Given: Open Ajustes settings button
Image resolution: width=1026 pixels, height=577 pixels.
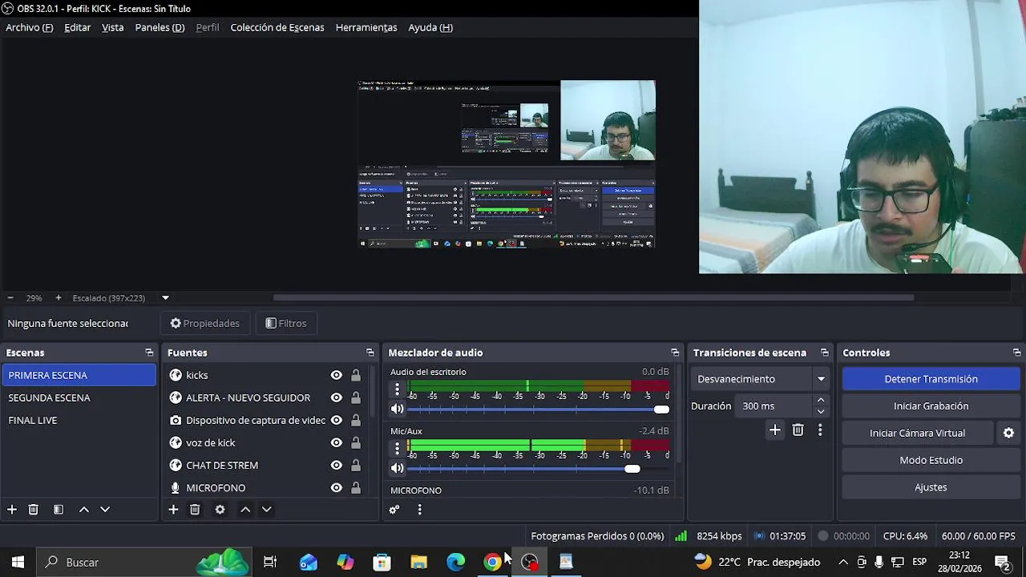Looking at the screenshot, I should (x=931, y=487).
